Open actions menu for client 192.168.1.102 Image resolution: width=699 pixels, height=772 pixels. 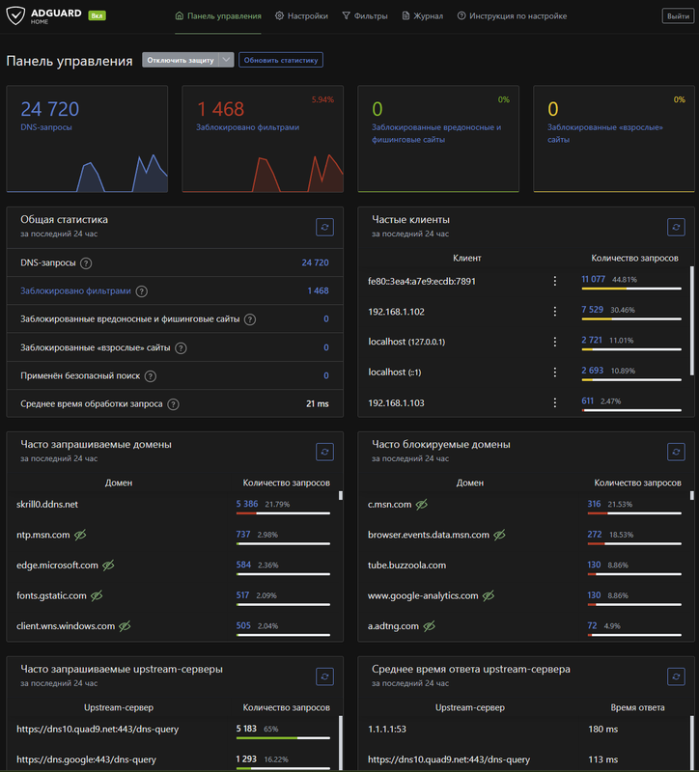pos(555,312)
